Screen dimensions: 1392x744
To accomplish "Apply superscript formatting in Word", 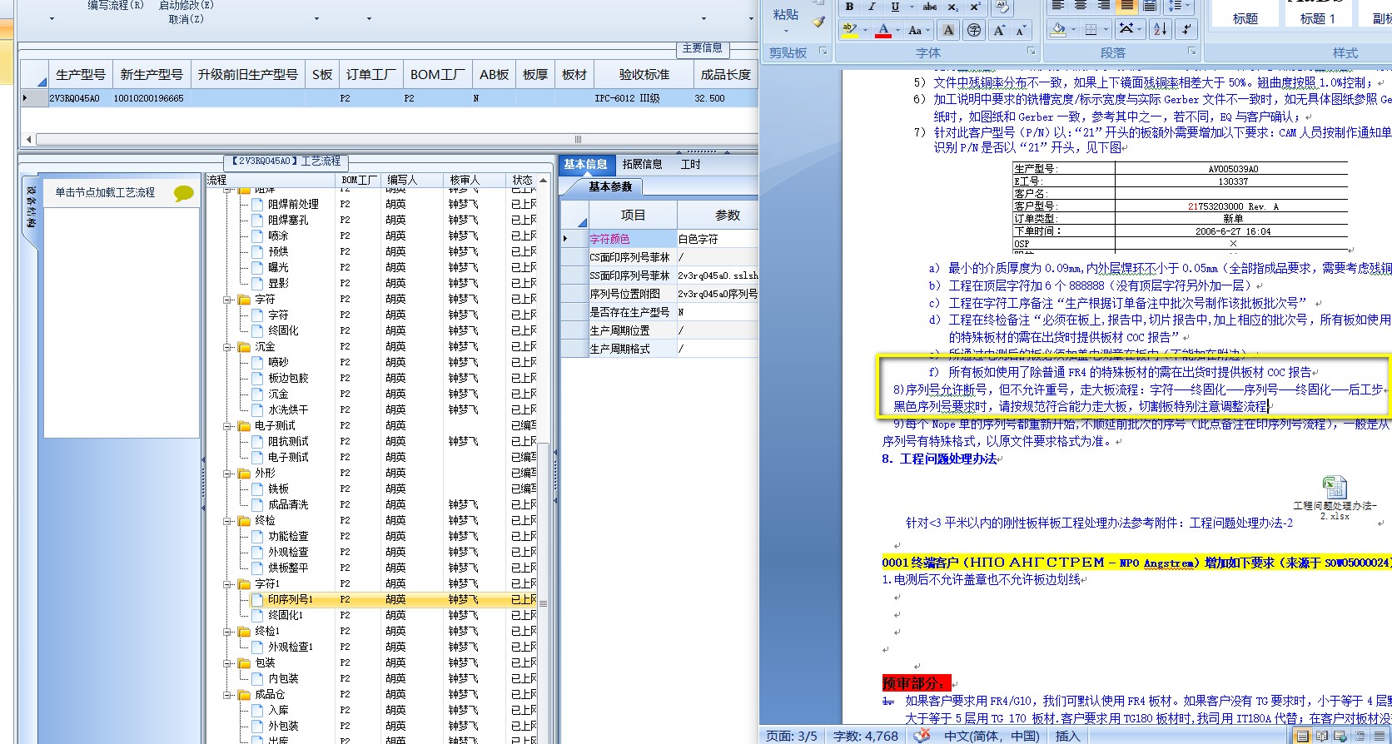I will tap(976, 6).
